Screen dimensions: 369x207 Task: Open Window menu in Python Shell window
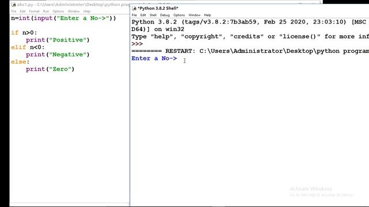click(x=194, y=15)
